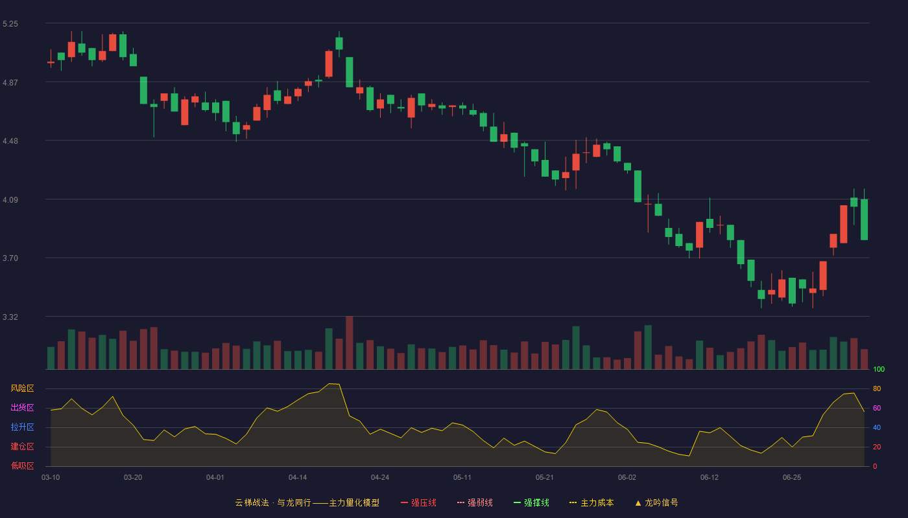Click the 04-01 date axis label
Screen dimensions: 908x518
pos(215,477)
